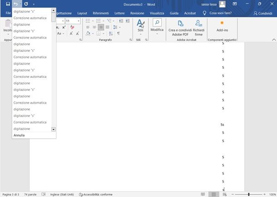Screen dimensions: 277x197
Task: Collapse the ribbon with the chevron
Action: tap(274, 40)
